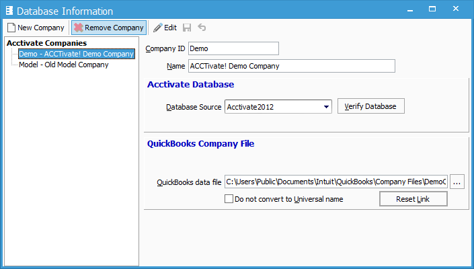Close the Database Information window
The width and height of the screenshot is (474, 269).
(456, 9)
